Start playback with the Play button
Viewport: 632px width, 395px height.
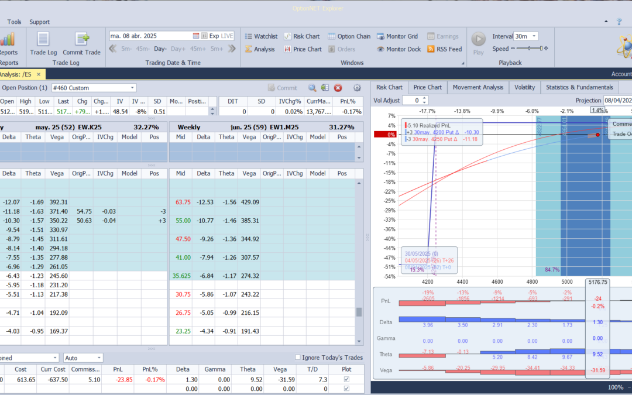click(x=479, y=43)
